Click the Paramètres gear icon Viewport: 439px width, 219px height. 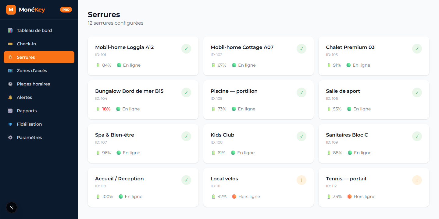[10, 137]
